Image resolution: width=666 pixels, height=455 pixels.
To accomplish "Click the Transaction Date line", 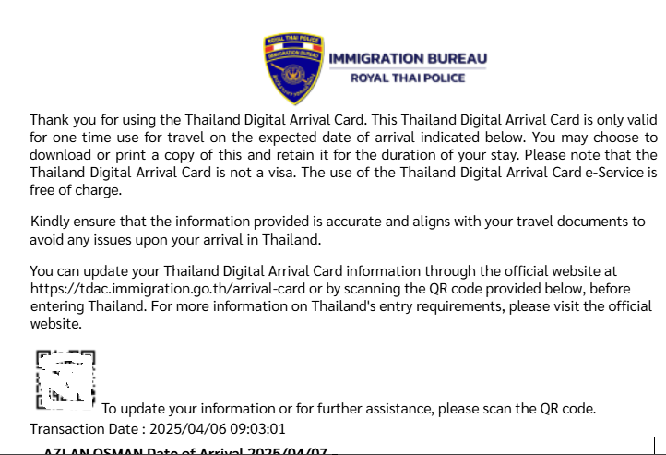I will (x=158, y=428).
